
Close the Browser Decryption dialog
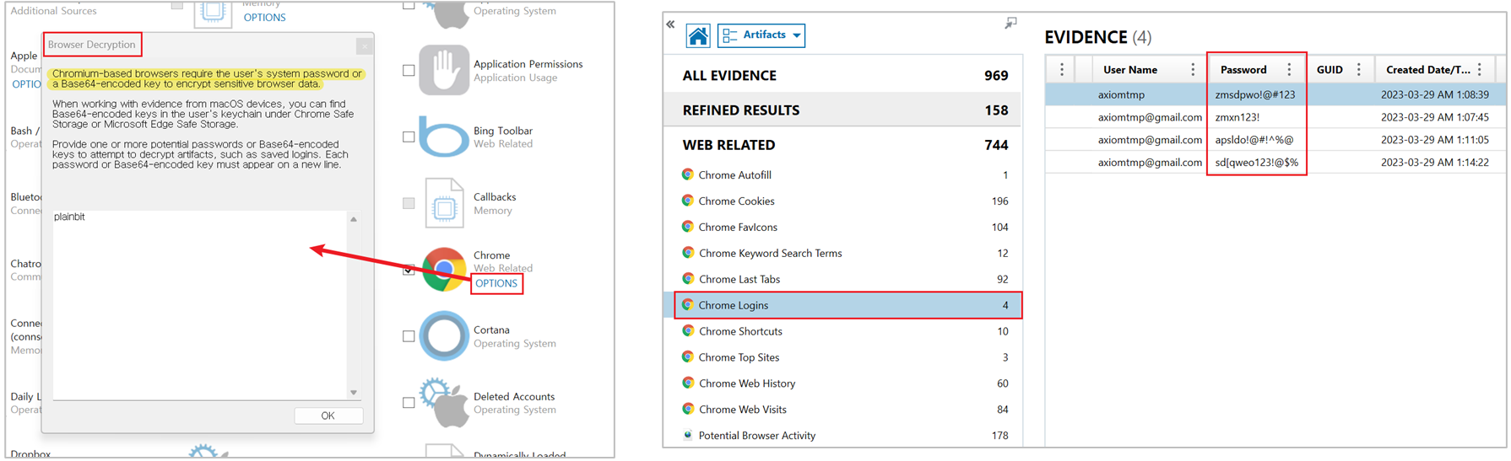(364, 46)
